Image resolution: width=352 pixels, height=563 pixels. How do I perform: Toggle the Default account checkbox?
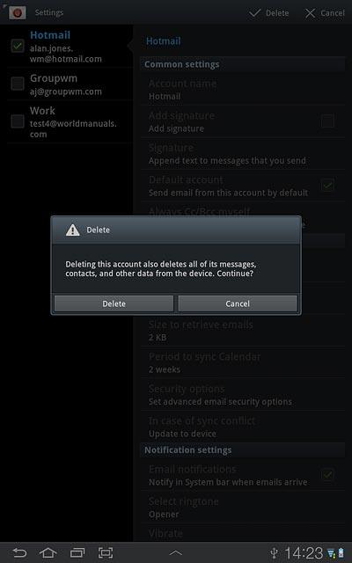(327, 186)
